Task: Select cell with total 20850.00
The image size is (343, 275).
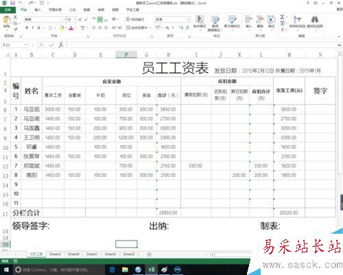Action: (168, 212)
